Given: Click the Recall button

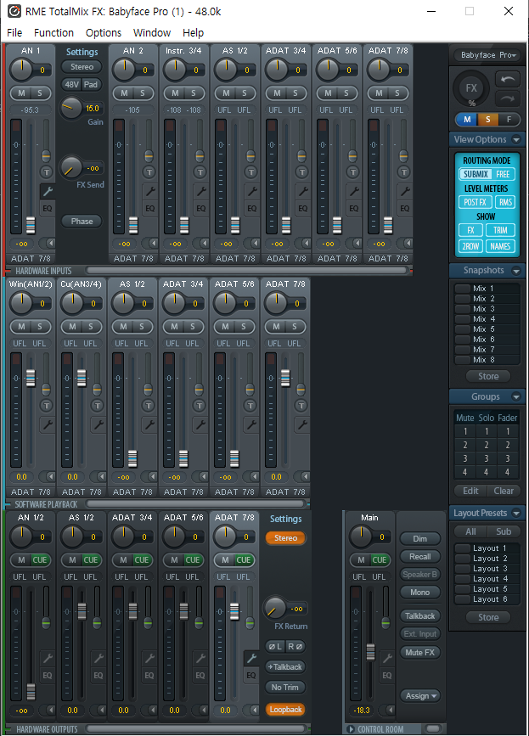Looking at the screenshot, I should pos(420,556).
